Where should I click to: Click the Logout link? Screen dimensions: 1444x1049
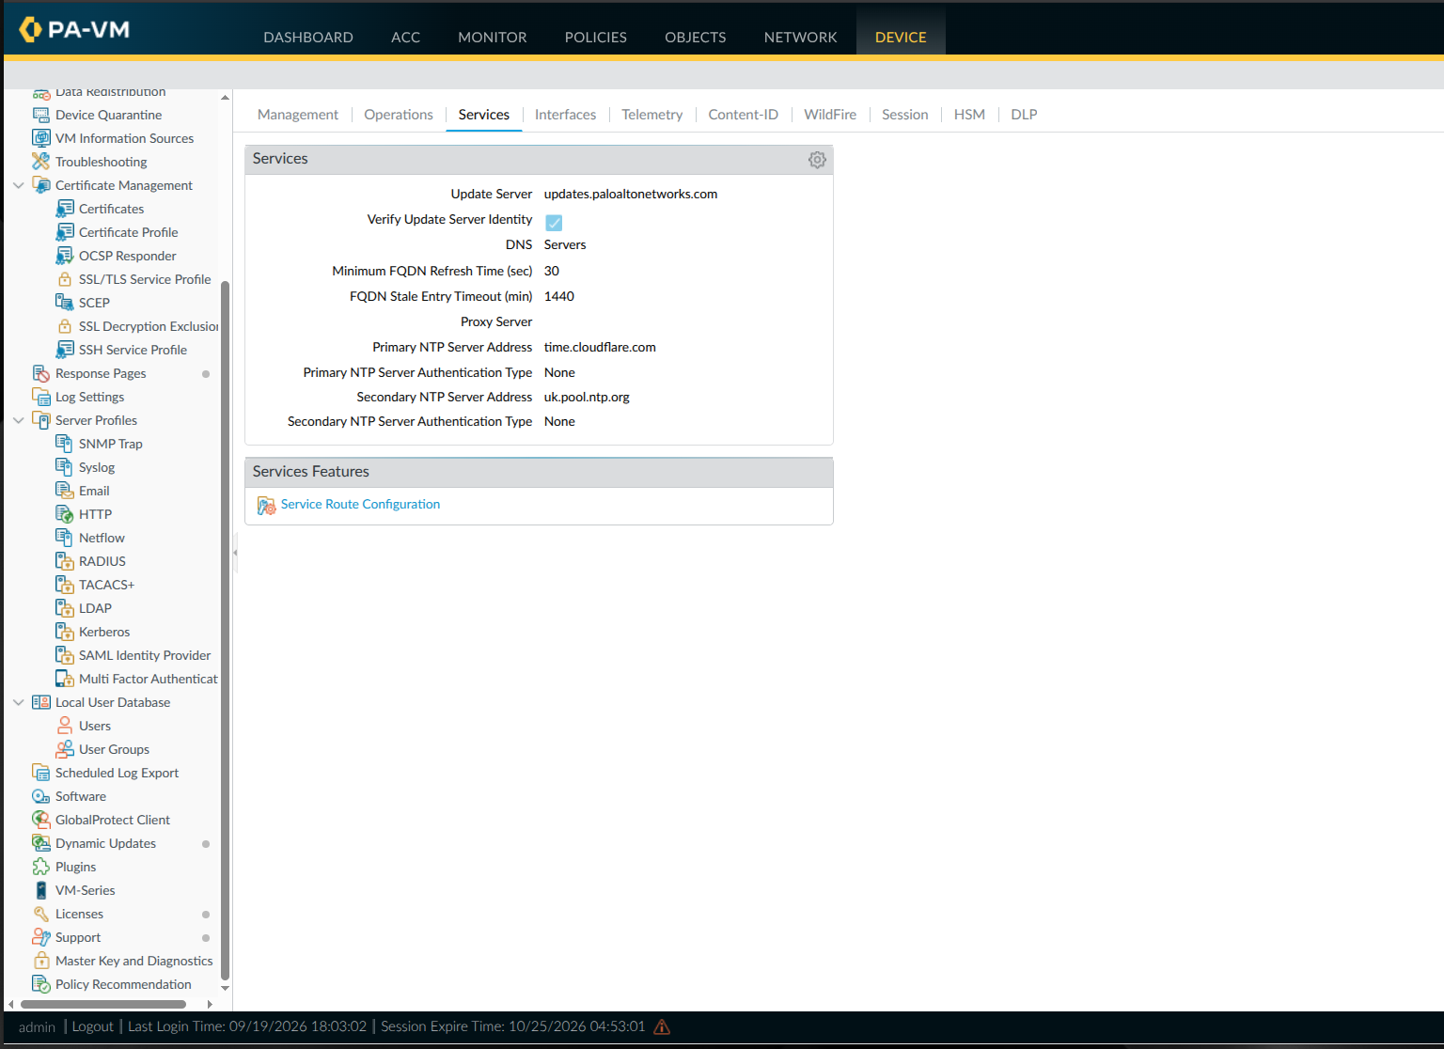(x=93, y=1026)
